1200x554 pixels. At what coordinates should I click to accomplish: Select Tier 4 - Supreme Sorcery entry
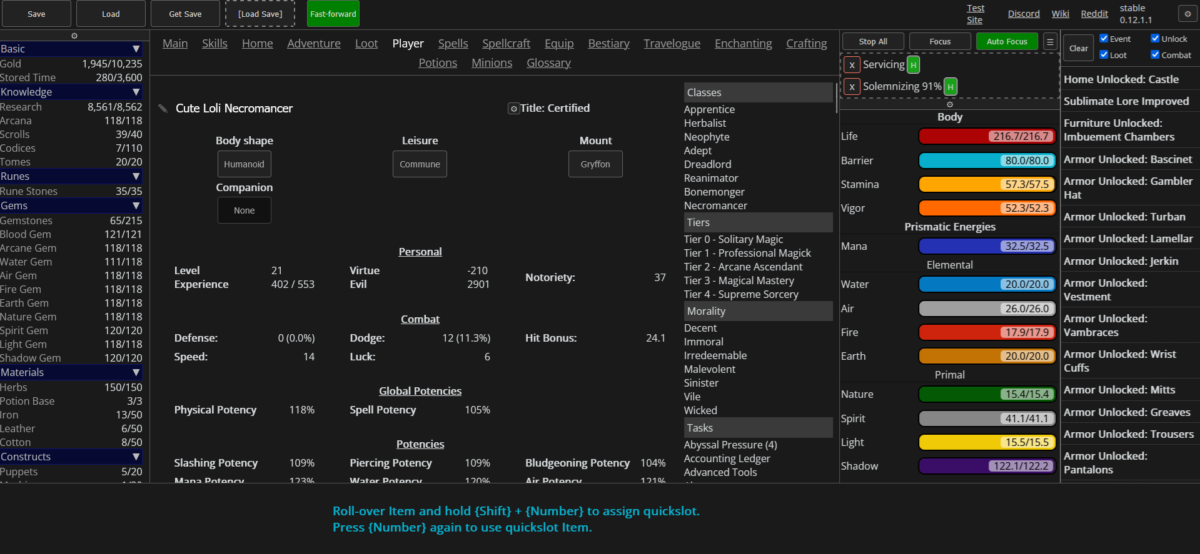coord(741,294)
